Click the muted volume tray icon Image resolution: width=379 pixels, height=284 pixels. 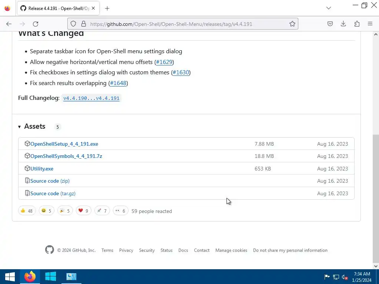pos(345,277)
